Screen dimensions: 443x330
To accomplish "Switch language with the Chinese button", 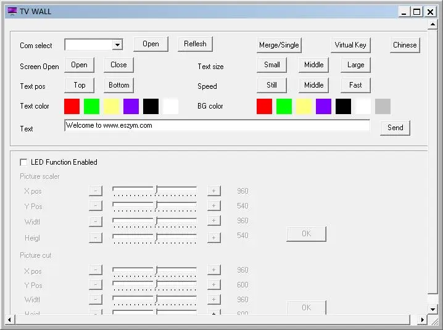I will tap(405, 45).
